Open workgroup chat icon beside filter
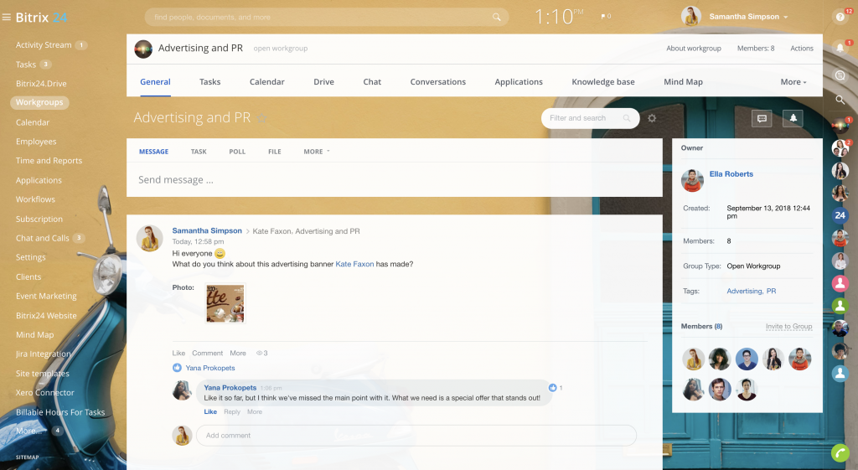 point(762,118)
